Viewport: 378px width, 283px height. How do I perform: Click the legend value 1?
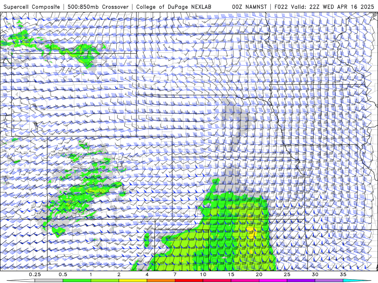point(91,275)
